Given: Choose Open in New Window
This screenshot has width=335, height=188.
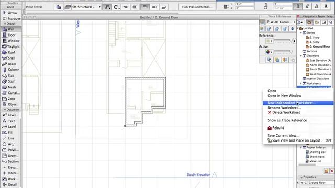Looking at the screenshot, I should tap(298, 96).
